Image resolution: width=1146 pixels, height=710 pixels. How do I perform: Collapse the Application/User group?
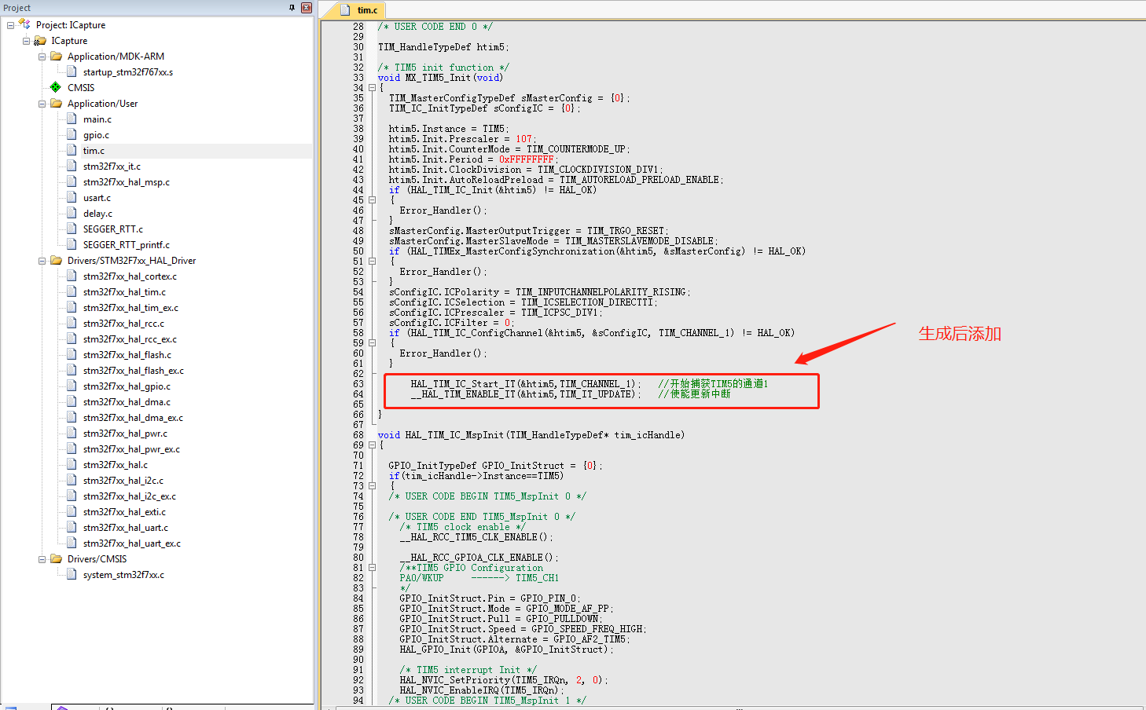(42, 104)
